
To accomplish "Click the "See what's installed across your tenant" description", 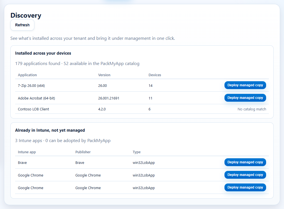I will pos(93,38).
